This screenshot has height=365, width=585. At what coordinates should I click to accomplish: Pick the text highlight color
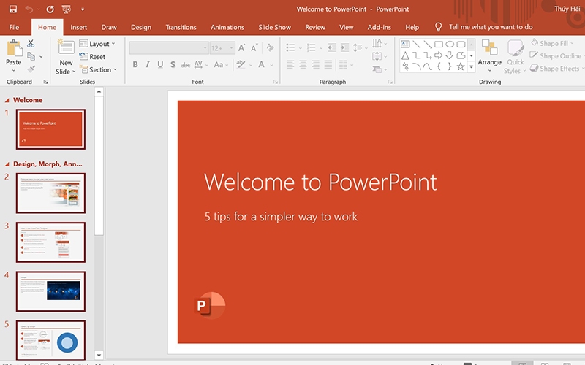click(x=241, y=64)
